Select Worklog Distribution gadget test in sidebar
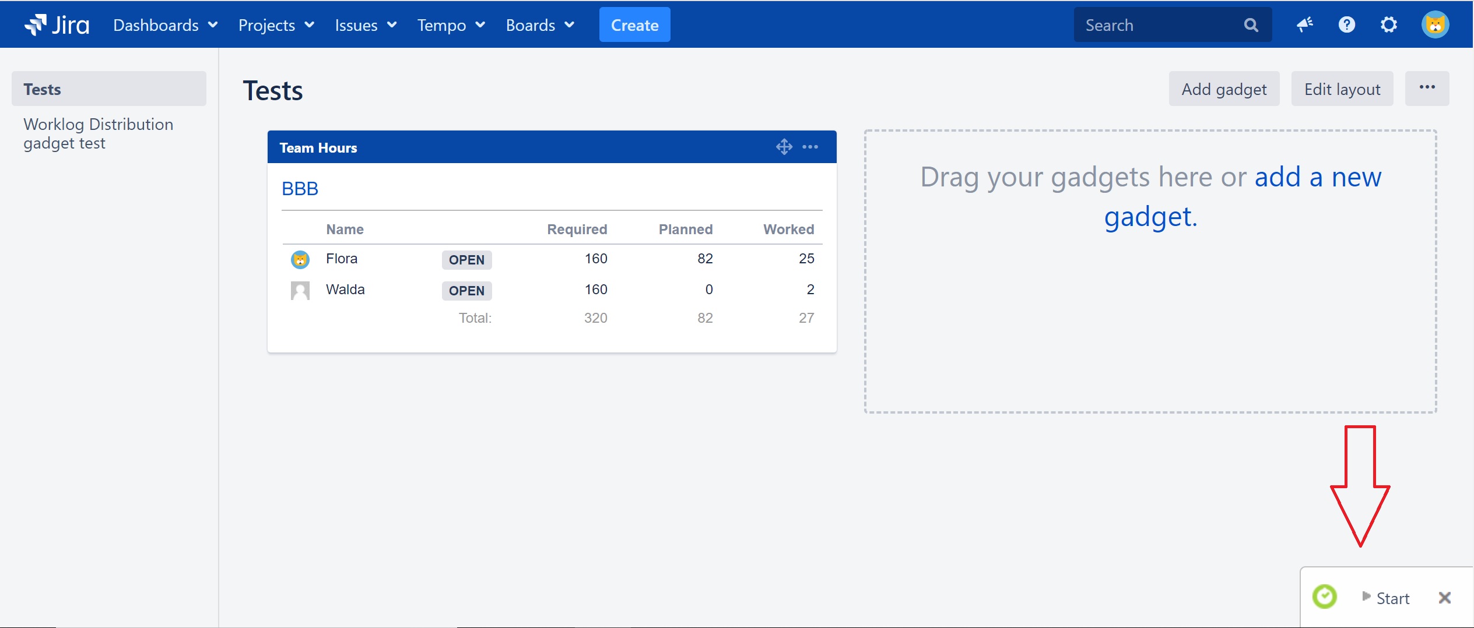The image size is (1474, 628). coord(98,133)
